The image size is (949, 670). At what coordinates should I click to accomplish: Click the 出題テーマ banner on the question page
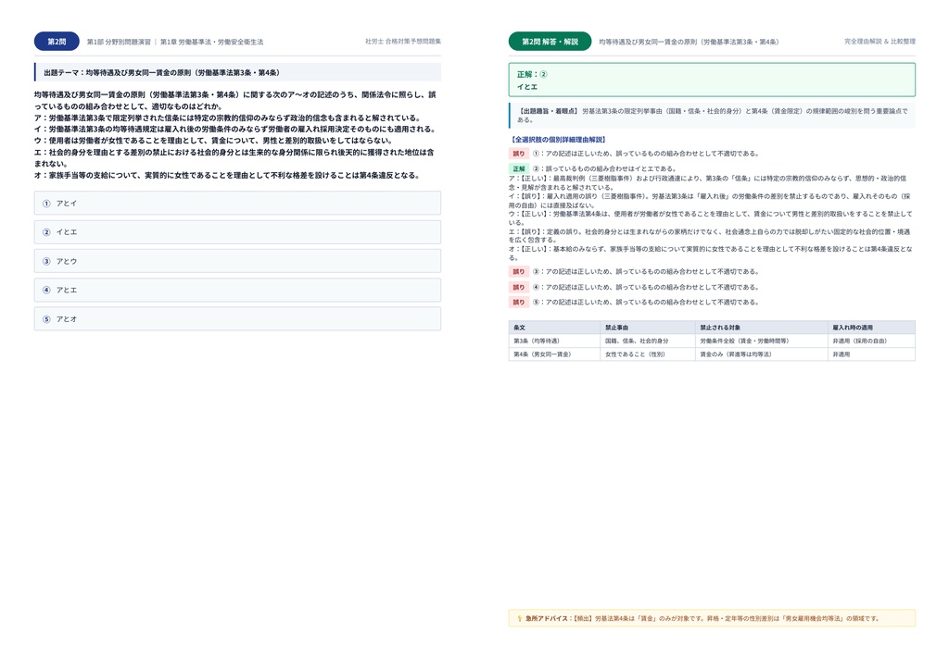[237, 72]
